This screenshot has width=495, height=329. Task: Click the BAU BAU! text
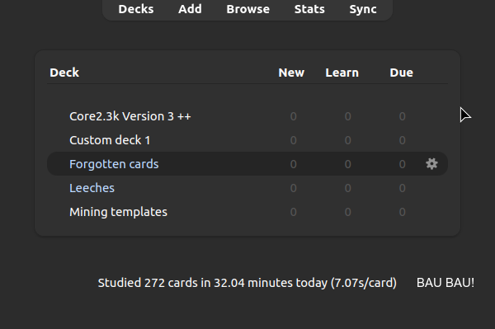click(445, 283)
